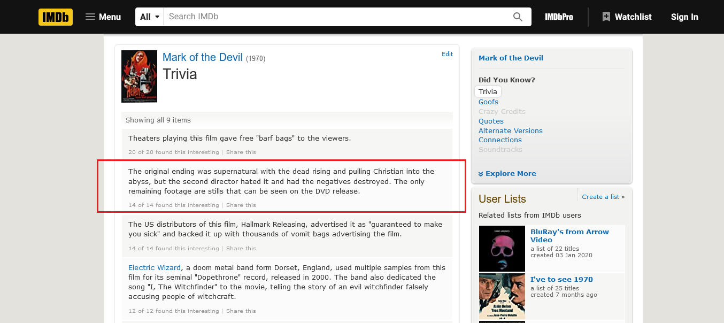Go to the Goofs section
Image resolution: width=724 pixels, height=323 pixels.
(488, 102)
